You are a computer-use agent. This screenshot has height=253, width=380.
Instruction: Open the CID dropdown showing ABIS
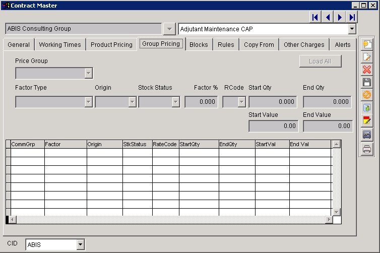80,245
